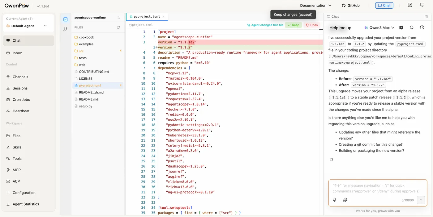The height and width of the screenshot is (217, 433).
Task: Open Sessions page
Action: click(x=28, y=88)
